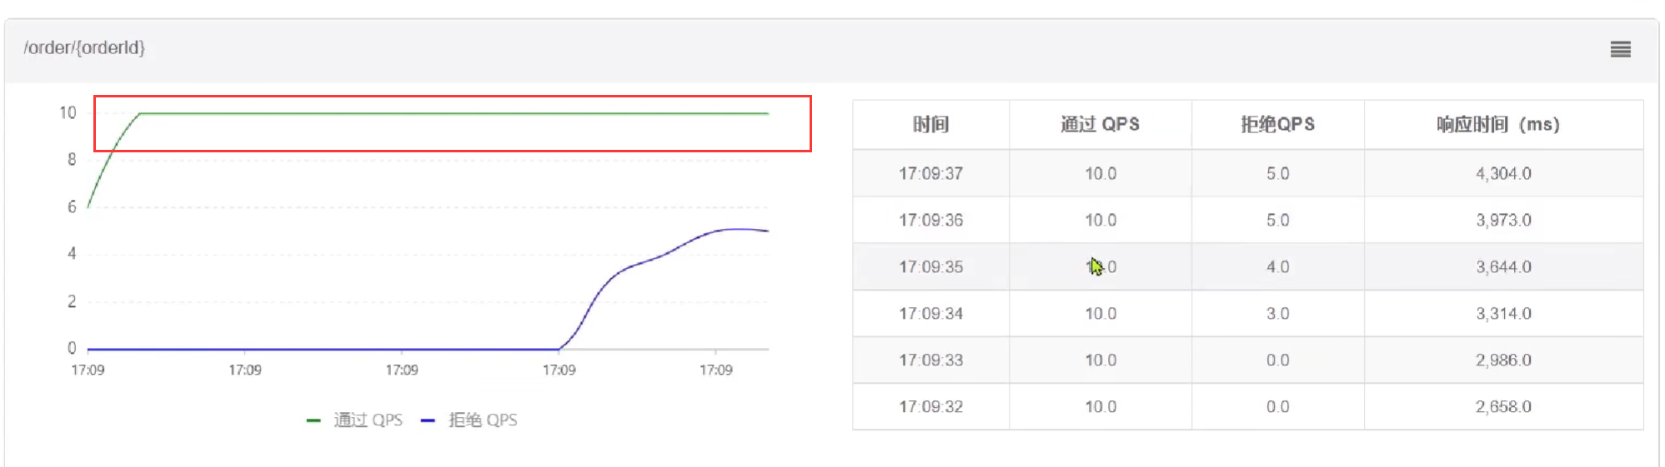Select the 17:09:34 row time
This screenshot has width=1665, height=467.
(x=930, y=314)
